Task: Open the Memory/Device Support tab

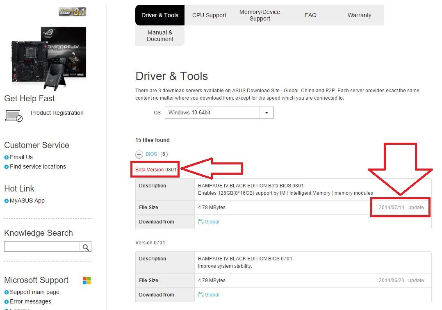Action: pos(260,15)
